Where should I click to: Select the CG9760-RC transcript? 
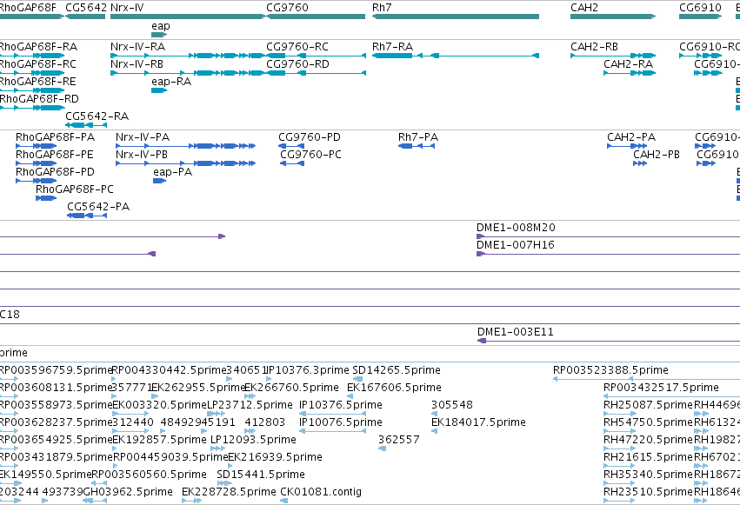[x=316, y=56]
